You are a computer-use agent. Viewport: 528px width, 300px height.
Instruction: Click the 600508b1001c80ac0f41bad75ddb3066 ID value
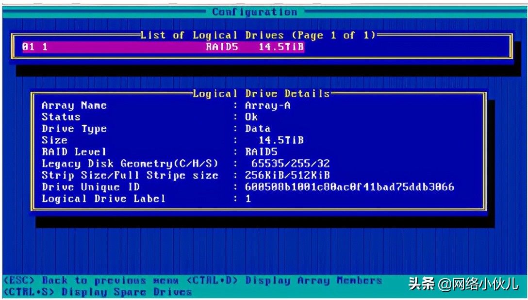pyautogui.click(x=349, y=187)
